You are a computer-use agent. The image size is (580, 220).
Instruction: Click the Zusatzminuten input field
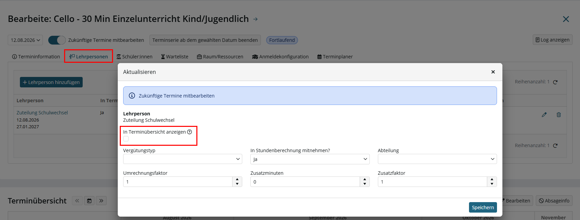coord(305,182)
